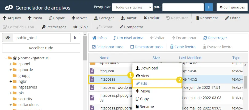Click the Mover toolbar button
249x110 pixels.
pyautogui.click(x=79, y=18)
